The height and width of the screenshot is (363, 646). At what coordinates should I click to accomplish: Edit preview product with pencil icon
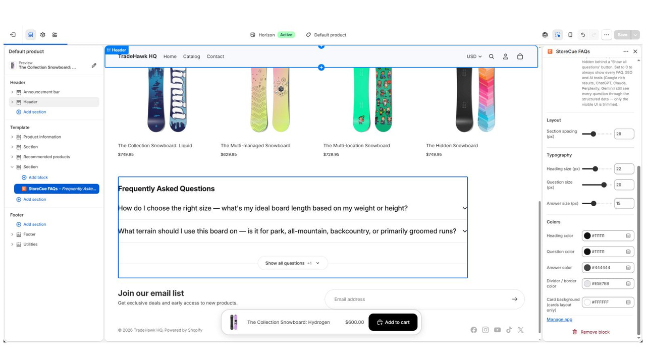pyautogui.click(x=94, y=65)
